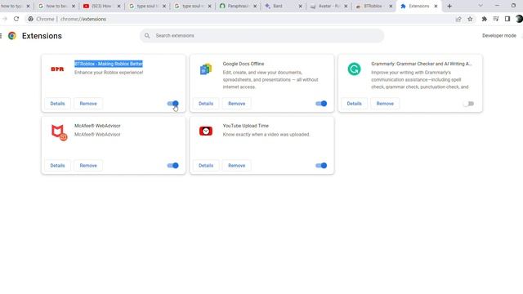Close the Extensions tab
The width and height of the screenshot is (523, 294).
tap(436, 6)
